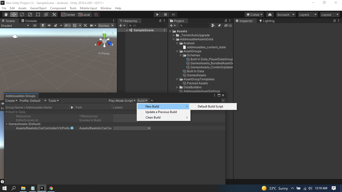Image resolution: width=342 pixels, height=192 pixels.
Task: Open cloud services icon
Action: tap(270, 14)
